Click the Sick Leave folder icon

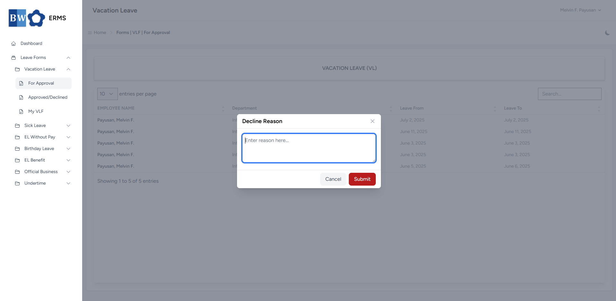[x=17, y=126]
